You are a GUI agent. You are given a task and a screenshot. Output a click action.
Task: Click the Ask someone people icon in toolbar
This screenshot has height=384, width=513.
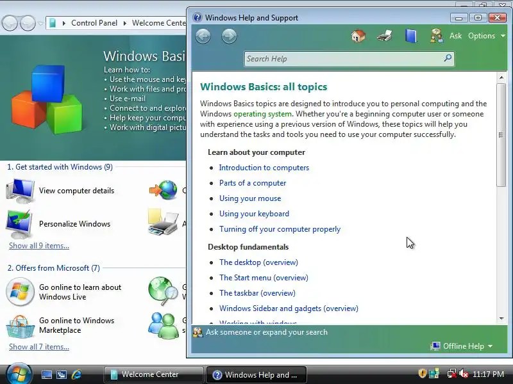pos(437,36)
